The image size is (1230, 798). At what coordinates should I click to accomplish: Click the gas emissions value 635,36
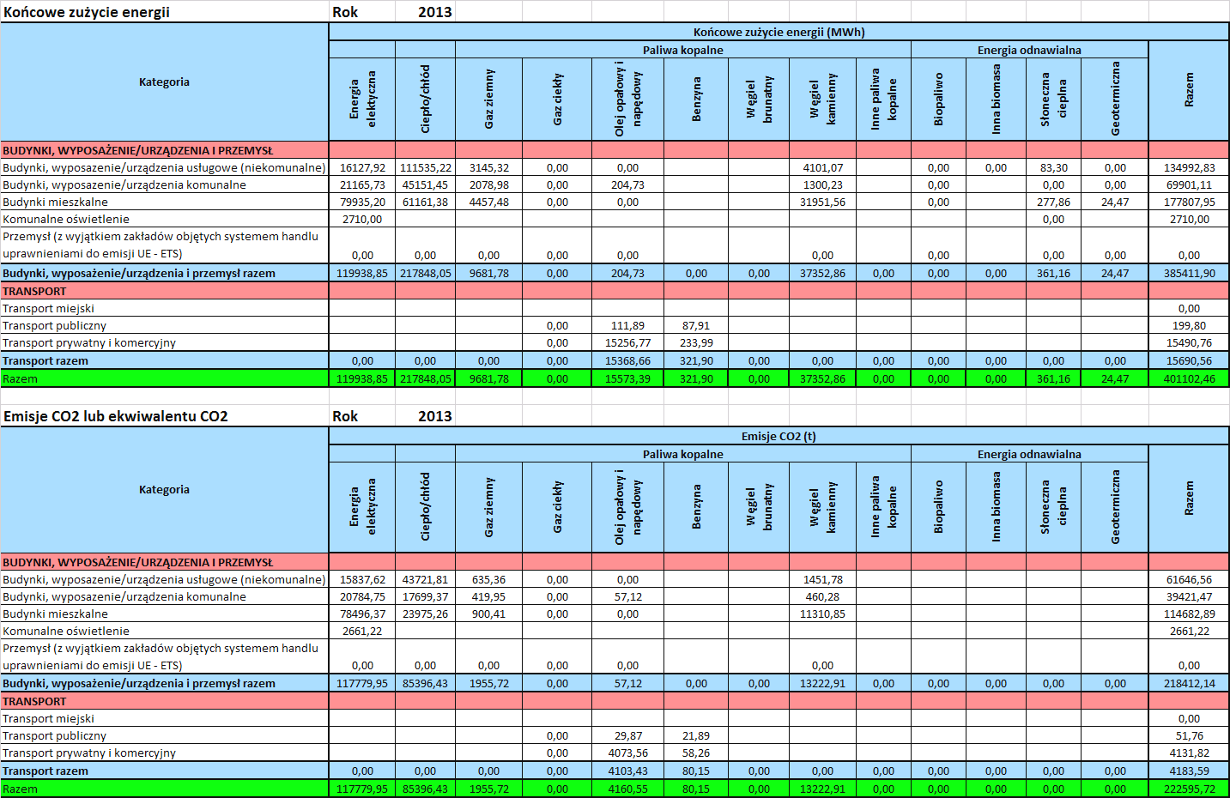tap(488, 579)
